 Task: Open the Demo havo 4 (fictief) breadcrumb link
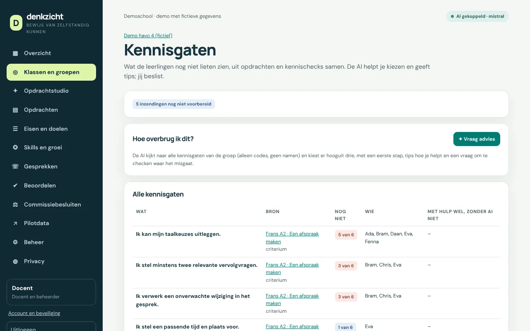(x=148, y=36)
